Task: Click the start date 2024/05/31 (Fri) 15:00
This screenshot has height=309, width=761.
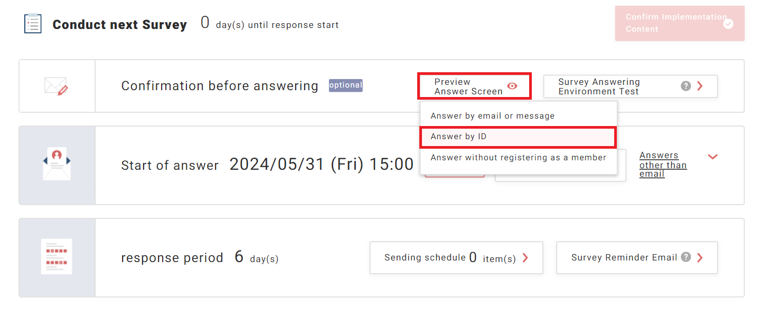Action: tap(321, 165)
